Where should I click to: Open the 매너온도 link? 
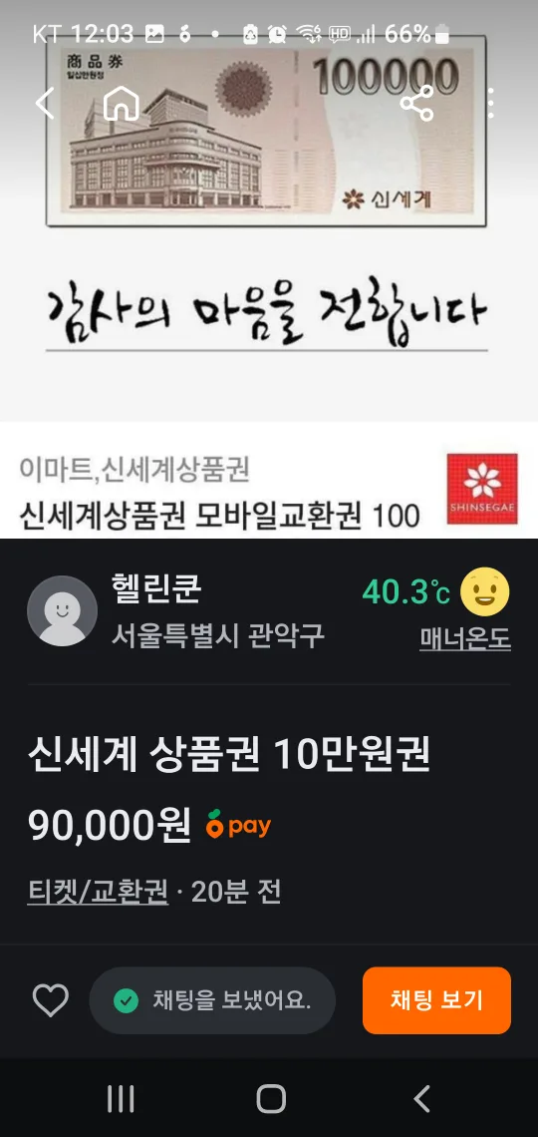click(x=465, y=639)
